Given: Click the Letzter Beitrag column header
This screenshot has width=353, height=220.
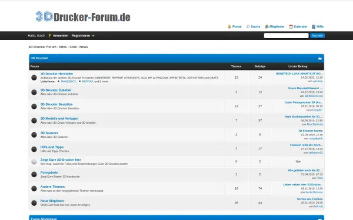Looking at the screenshot, I should [298, 66].
